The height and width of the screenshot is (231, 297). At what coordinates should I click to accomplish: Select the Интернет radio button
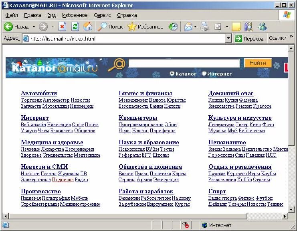[204, 74]
